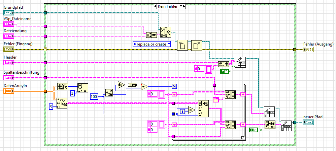Go to previous case with left arrow
This screenshot has width=336, height=151.
click(156, 6)
